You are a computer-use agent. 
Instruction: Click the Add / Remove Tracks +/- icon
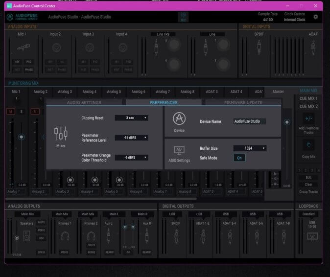[308, 118]
